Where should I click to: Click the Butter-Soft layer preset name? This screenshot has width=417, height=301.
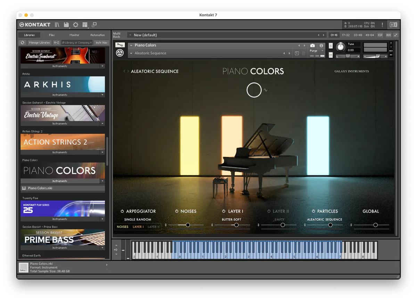(231, 220)
